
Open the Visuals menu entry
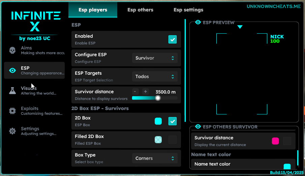coord(34,91)
